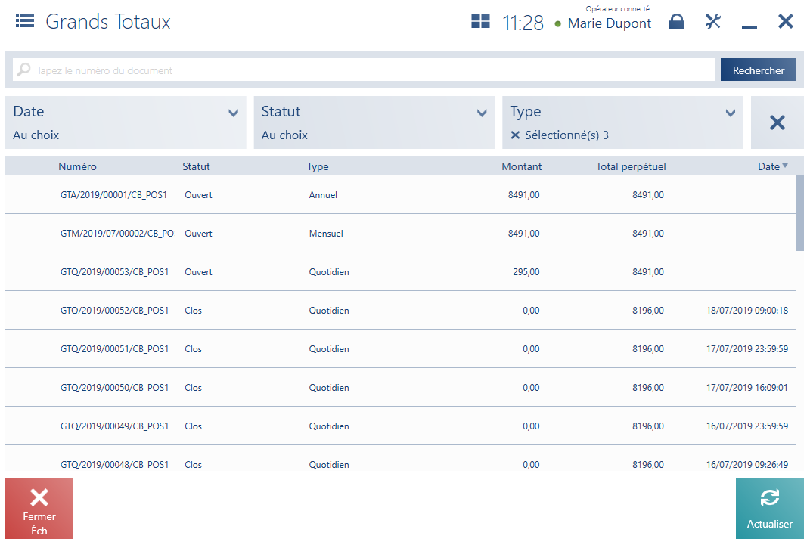Click the Rechercher button
810x545 pixels.
pyautogui.click(x=758, y=70)
